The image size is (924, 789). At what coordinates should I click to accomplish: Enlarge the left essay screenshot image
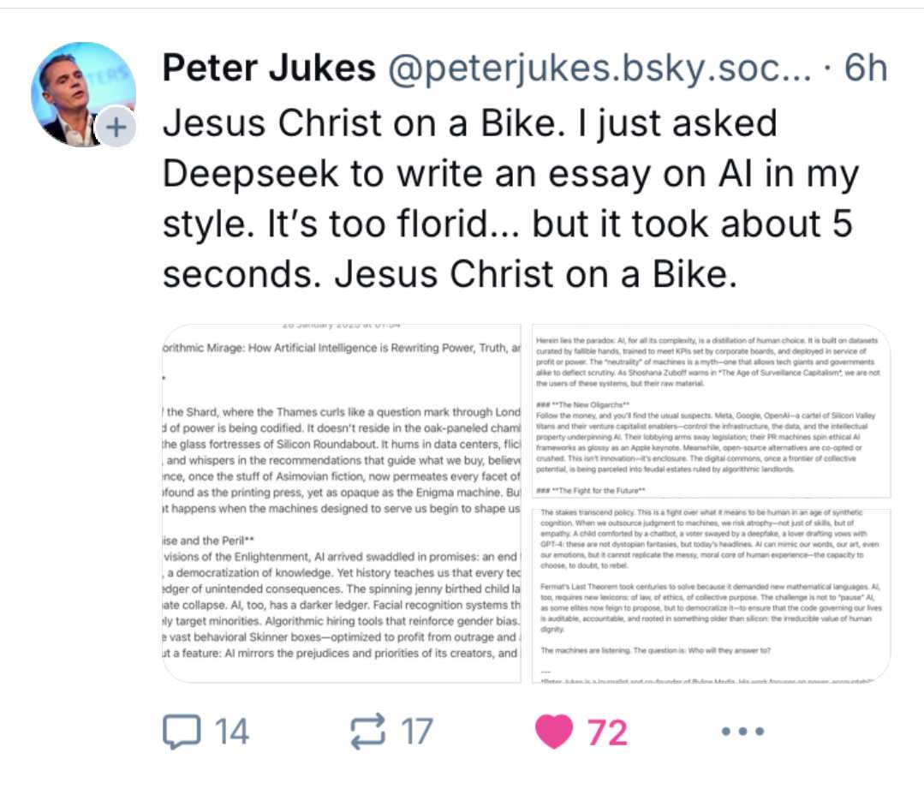(342, 504)
